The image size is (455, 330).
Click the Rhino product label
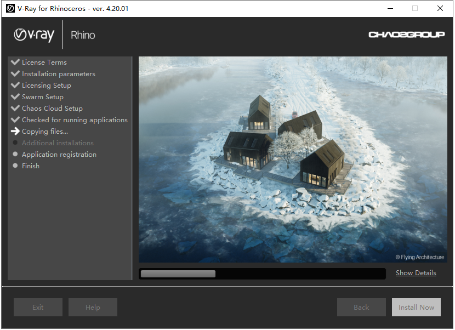click(83, 35)
